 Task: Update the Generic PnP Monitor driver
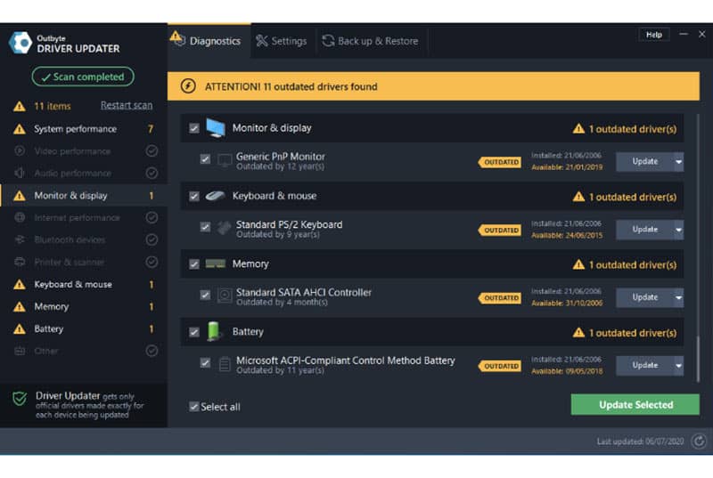coord(644,162)
